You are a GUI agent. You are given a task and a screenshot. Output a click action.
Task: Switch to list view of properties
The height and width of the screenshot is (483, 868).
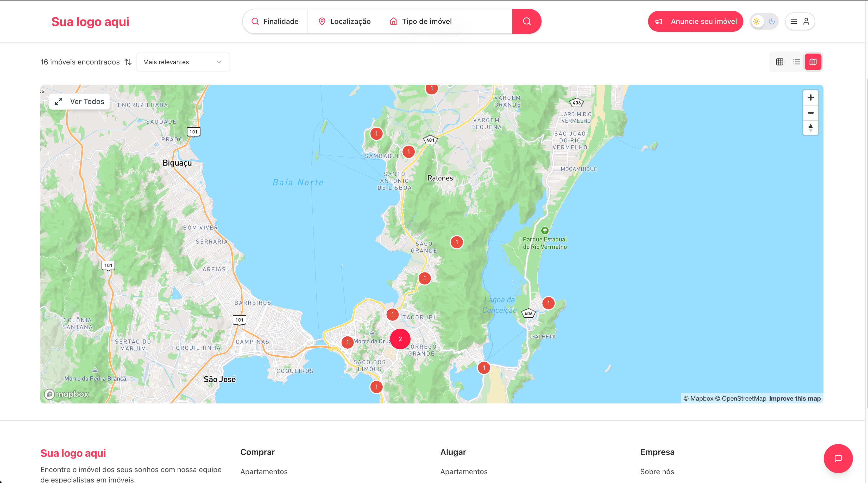point(796,62)
